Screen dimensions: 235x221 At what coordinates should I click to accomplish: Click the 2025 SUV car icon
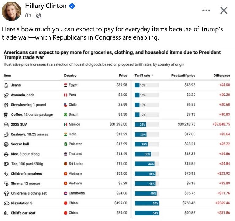pos(6,124)
